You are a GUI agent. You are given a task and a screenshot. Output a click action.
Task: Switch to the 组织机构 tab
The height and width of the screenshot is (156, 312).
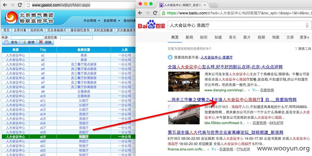(37, 31)
